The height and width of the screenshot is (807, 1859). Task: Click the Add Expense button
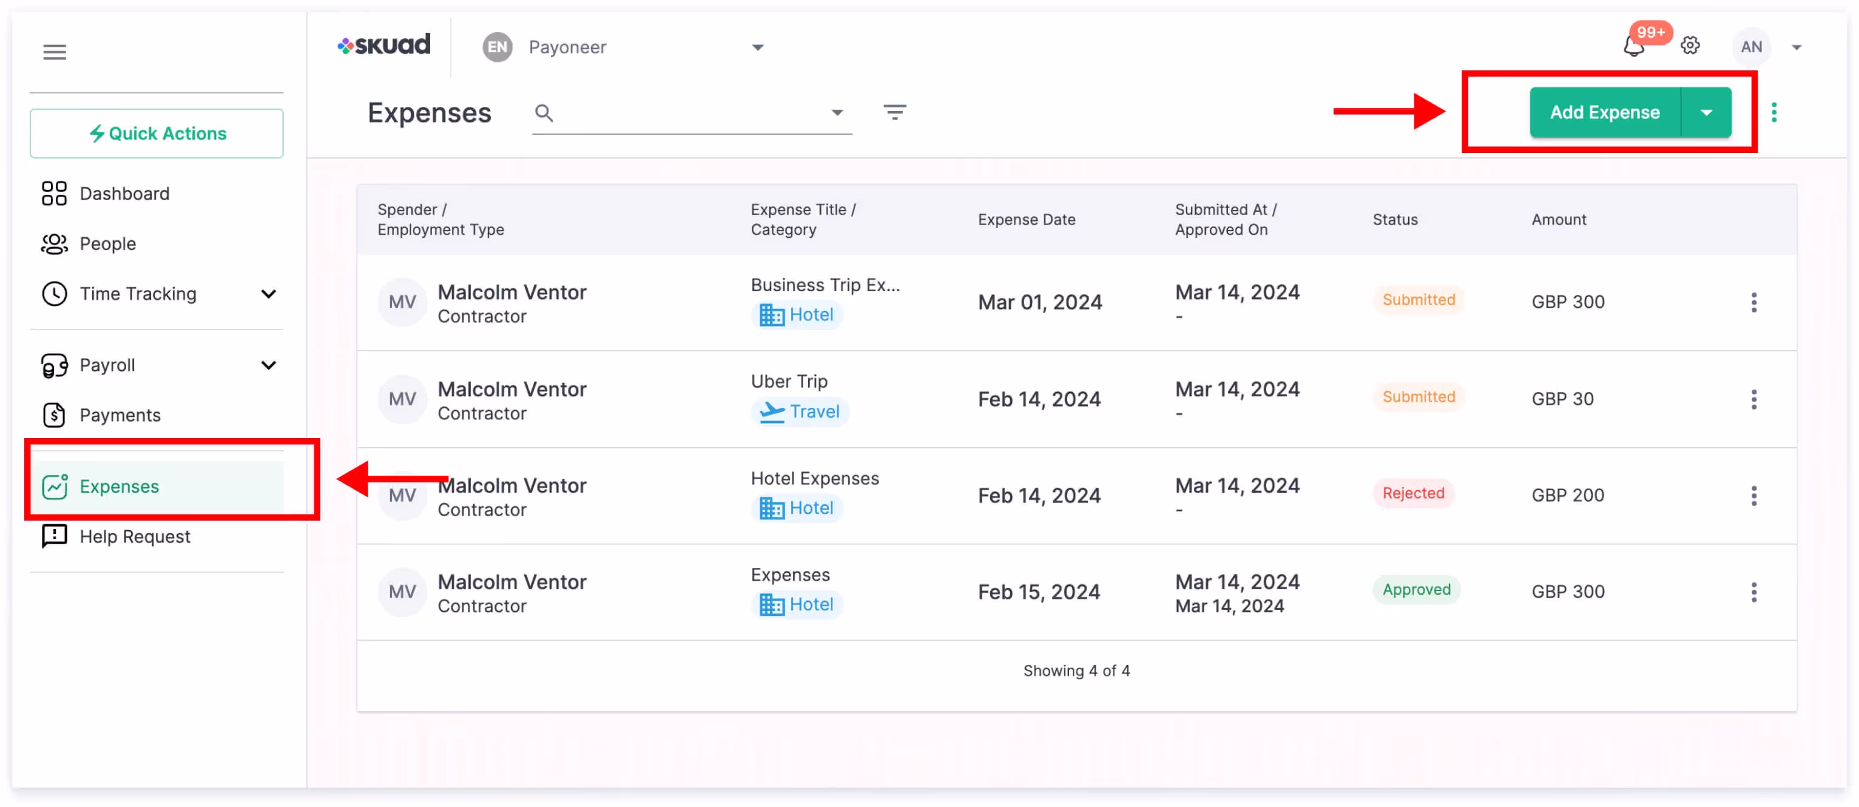(x=1604, y=113)
